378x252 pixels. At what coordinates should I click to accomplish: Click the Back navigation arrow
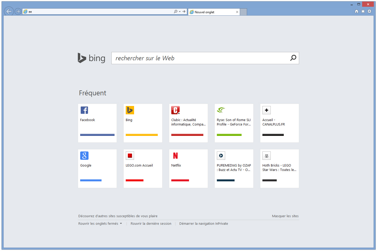9,11
